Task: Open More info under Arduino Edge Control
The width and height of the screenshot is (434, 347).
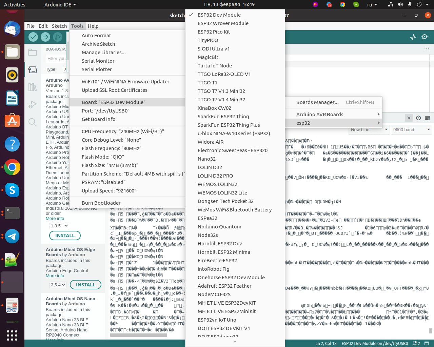Action: (x=55, y=276)
